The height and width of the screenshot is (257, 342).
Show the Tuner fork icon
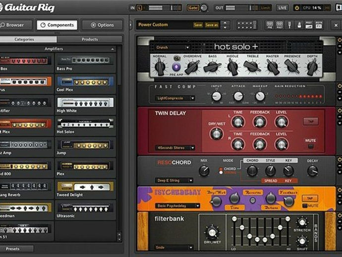coord(289,25)
